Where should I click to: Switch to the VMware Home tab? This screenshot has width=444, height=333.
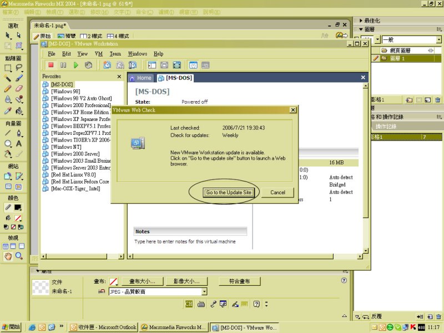point(141,78)
